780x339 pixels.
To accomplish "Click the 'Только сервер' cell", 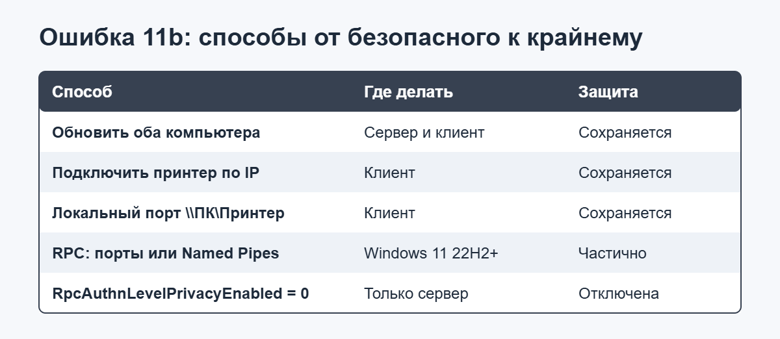I will 416,294.
